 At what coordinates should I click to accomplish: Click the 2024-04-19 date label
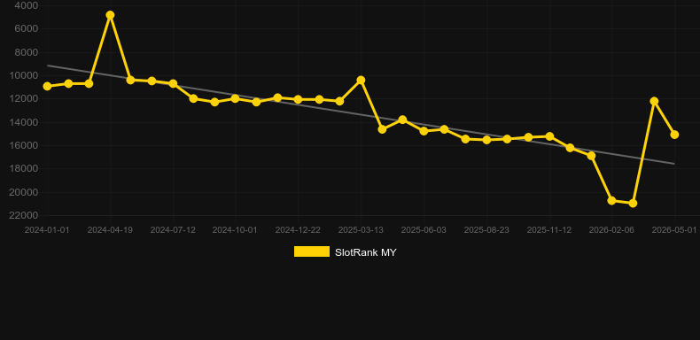coord(110,230)
